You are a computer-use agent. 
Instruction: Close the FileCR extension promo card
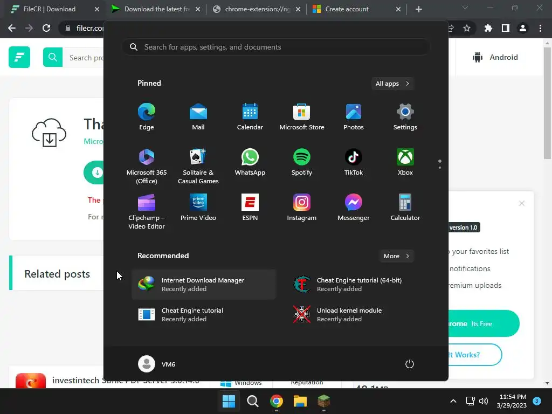[522, 203]
